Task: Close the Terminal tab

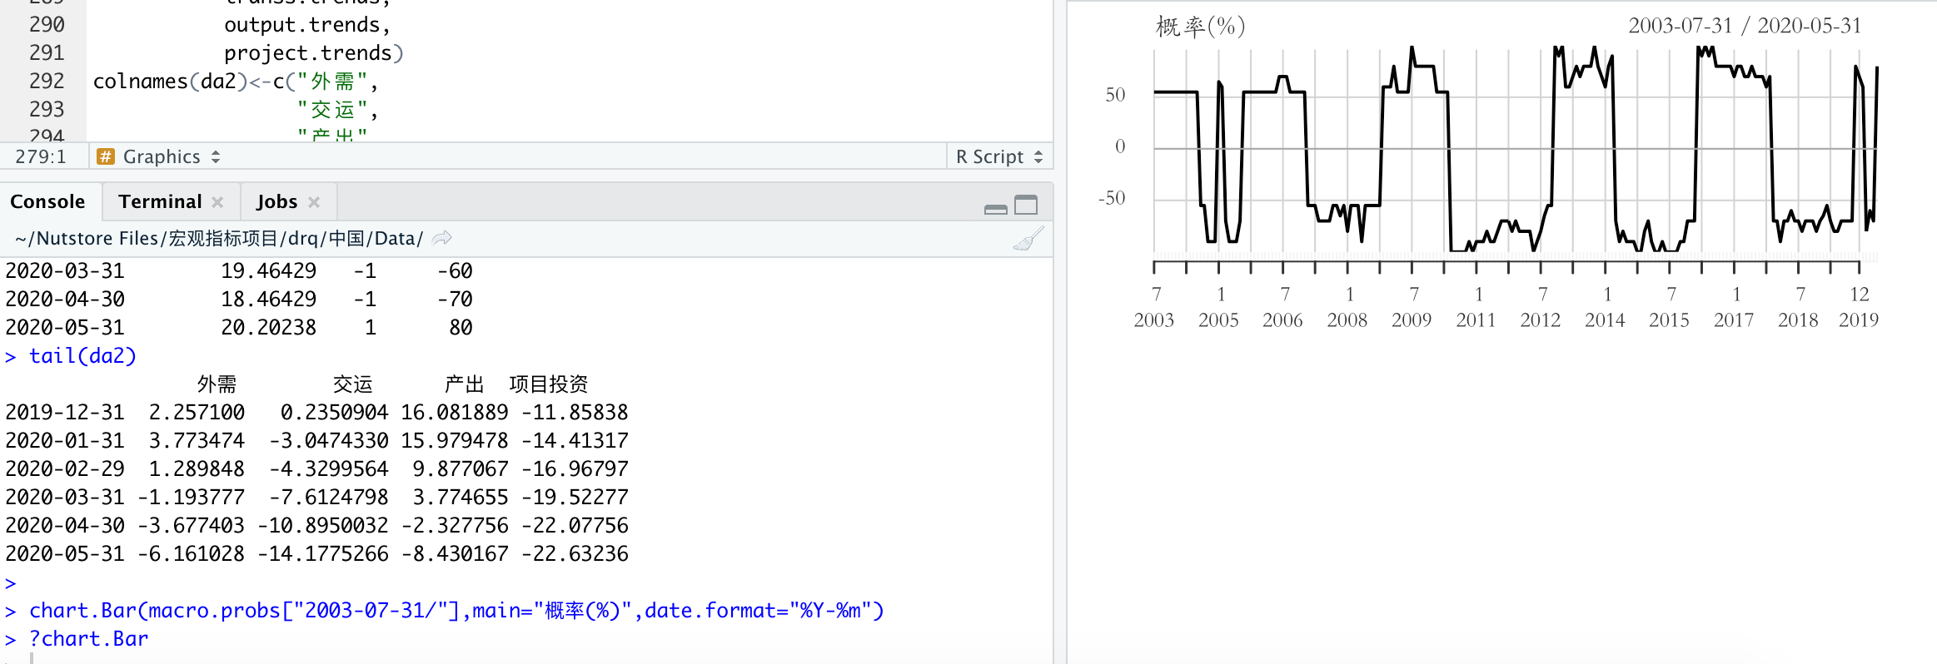Action: (217, 202)
